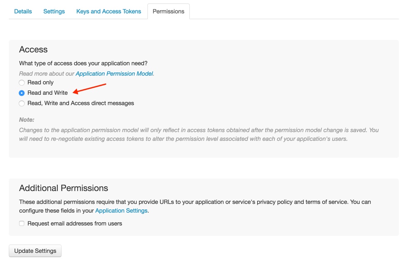406x265 pixels.
Task: Enable Request email addresses from users checkbox
Action: click(22, 223)
